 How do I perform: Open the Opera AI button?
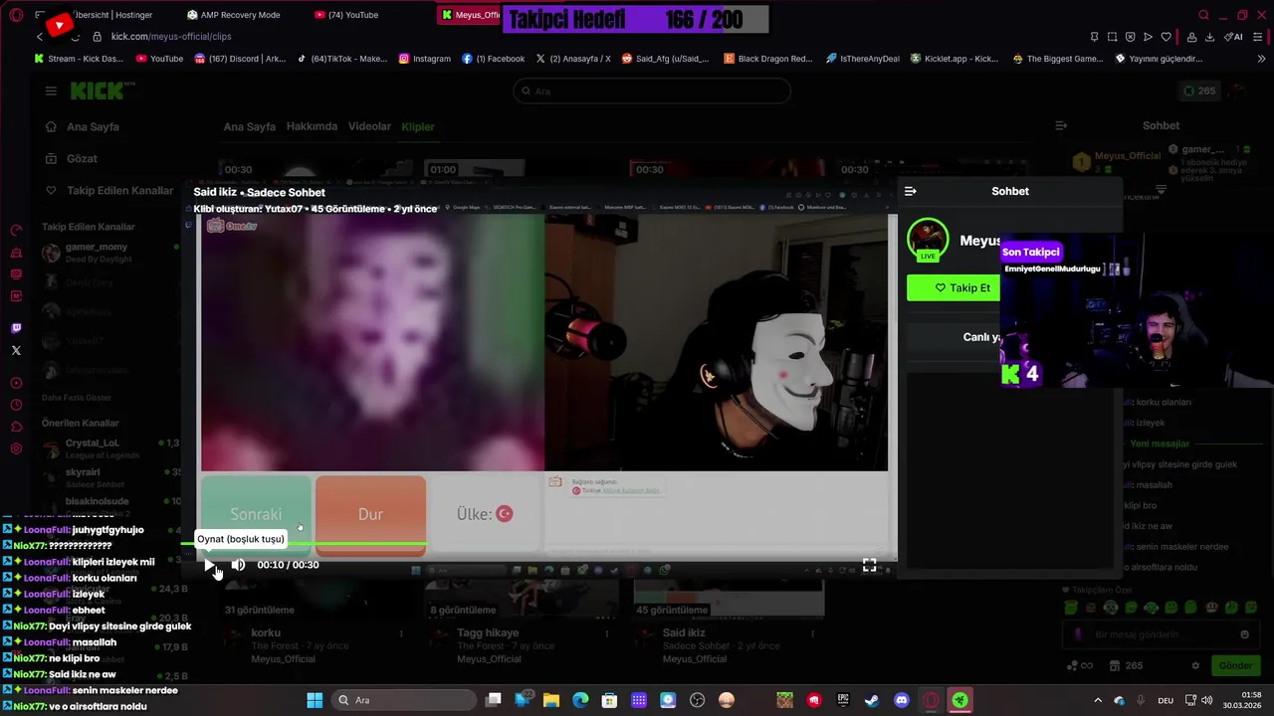click(1233, 37)
